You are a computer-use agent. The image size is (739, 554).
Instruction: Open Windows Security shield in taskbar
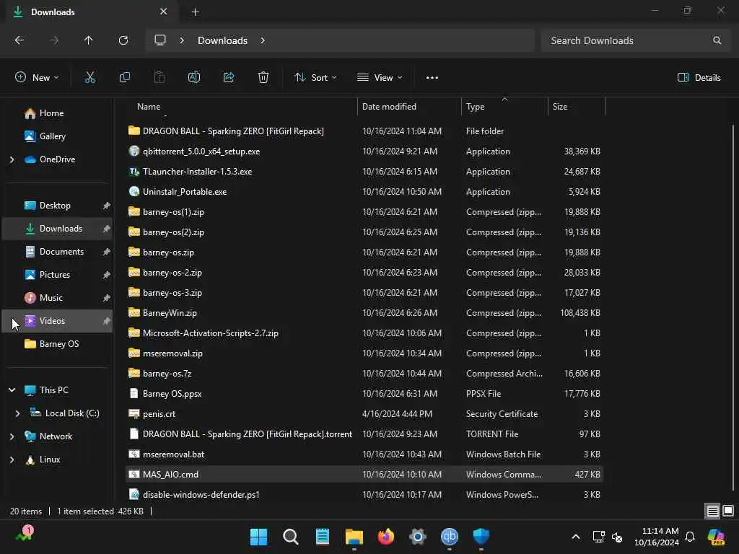click(x=481, y=537)
